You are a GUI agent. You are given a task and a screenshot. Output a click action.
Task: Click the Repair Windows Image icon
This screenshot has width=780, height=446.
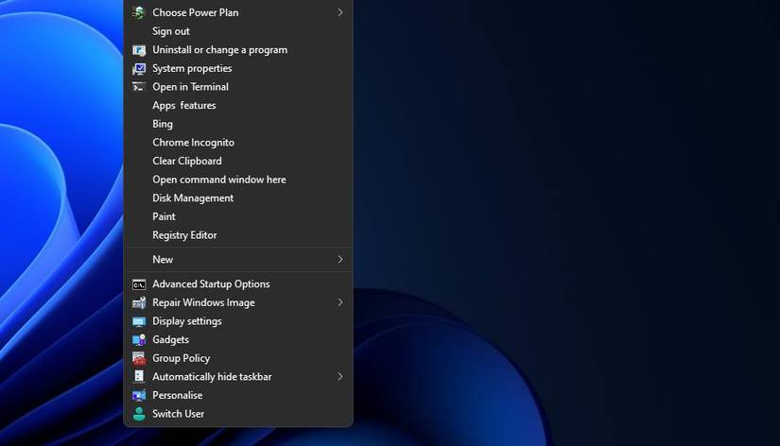[139, 302]
